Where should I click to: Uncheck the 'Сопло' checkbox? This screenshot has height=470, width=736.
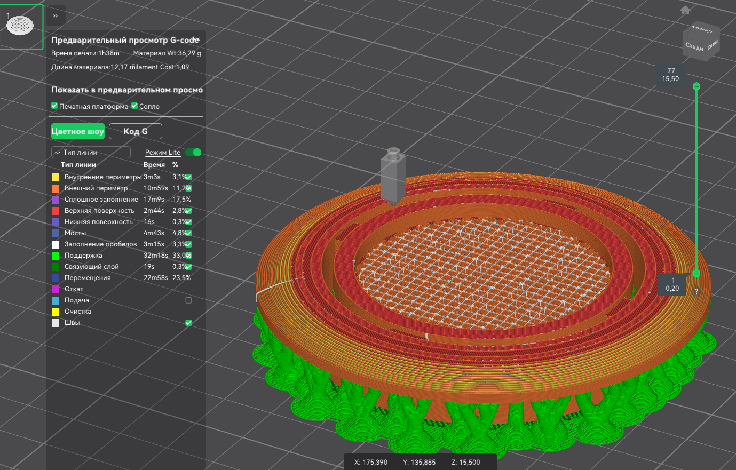click(x=134, y=106)
